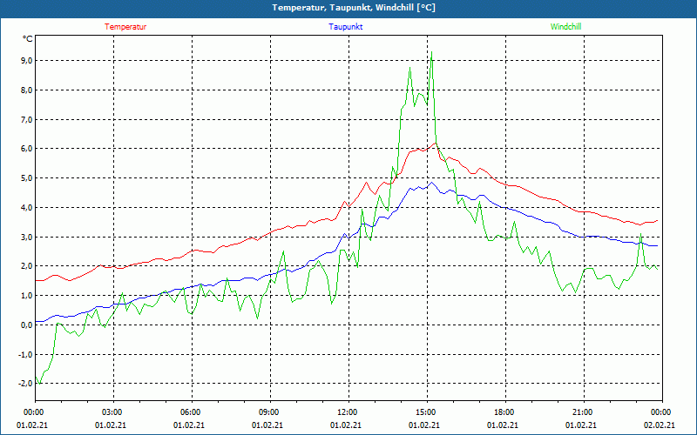This screenshot has height=435, width=697.
Task: Select the blue Taupunkt legend label
Action: point(346,27)
